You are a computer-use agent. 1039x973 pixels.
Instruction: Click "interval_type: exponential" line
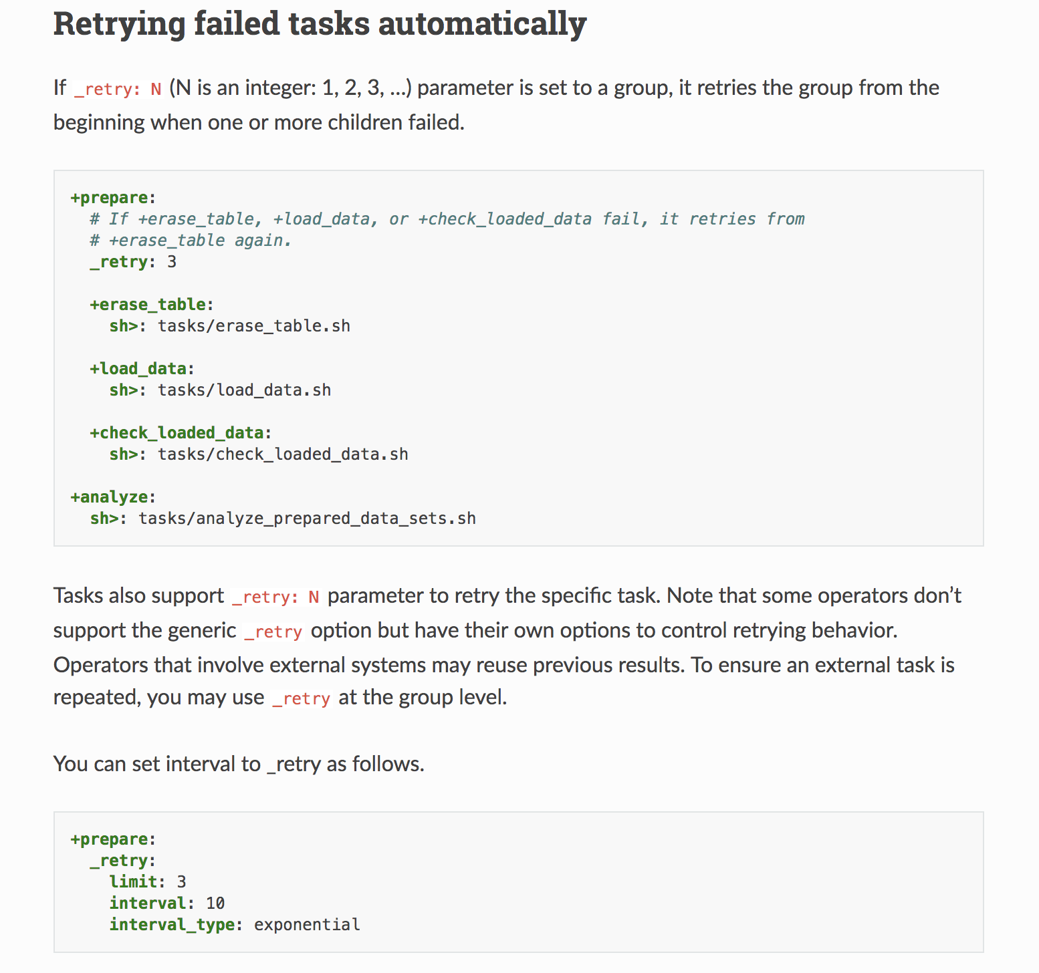click(x=235, y=925)
